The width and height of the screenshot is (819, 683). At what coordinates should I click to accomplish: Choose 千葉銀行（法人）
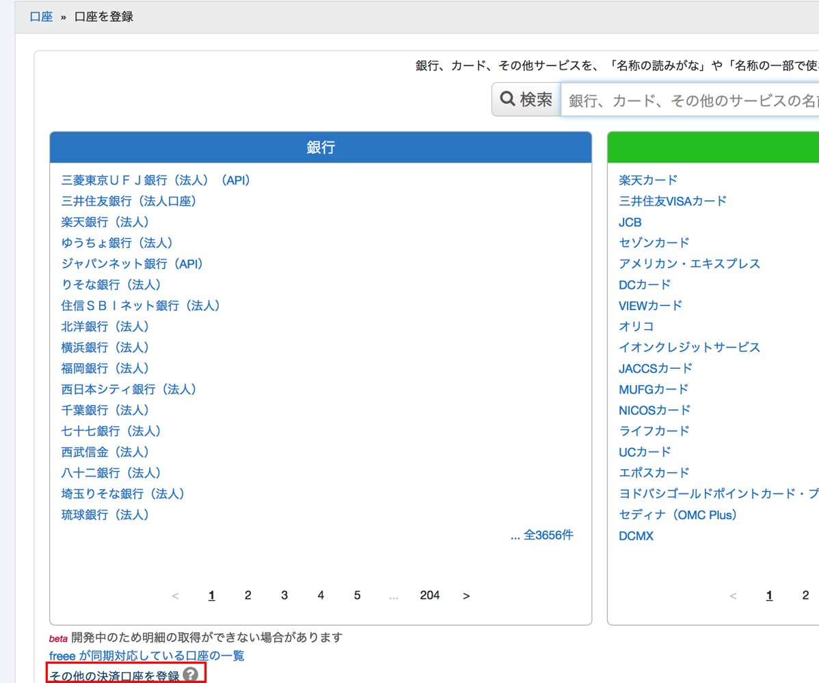[105, 410]
